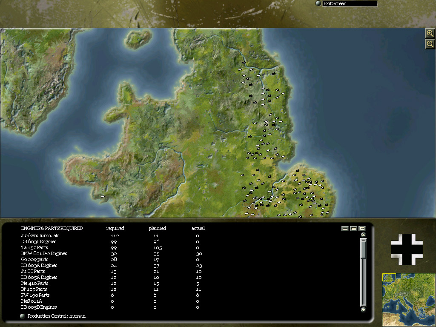436x327 pixels.
Task: Click the Europe overview minimap
Action: pyautogui.click(x=409, y=299)
